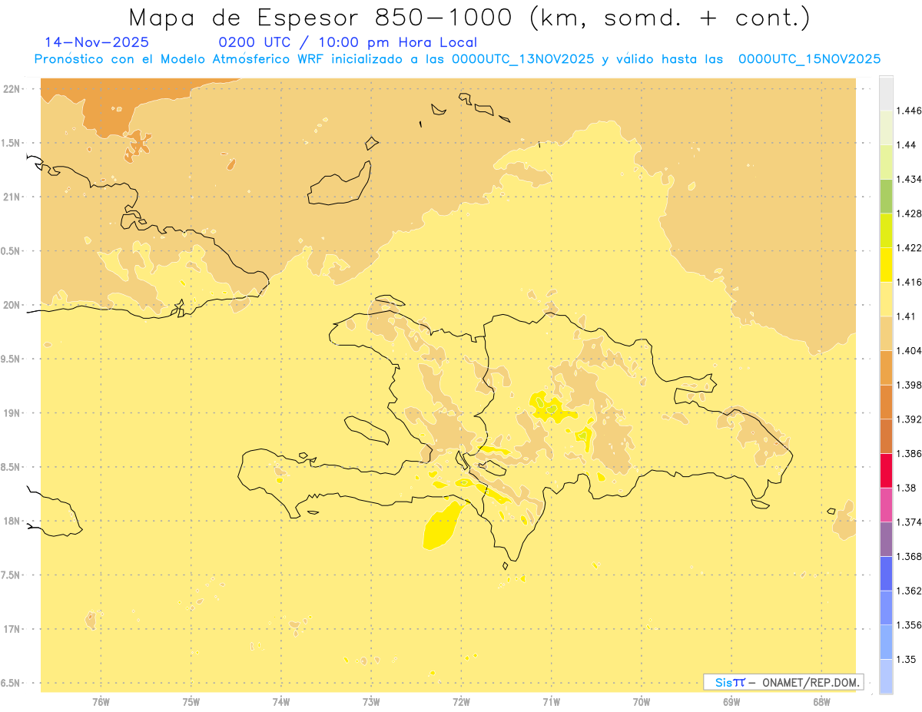Click the '19N' latitude label
922x712 pixels.
(x=12, y=413)
